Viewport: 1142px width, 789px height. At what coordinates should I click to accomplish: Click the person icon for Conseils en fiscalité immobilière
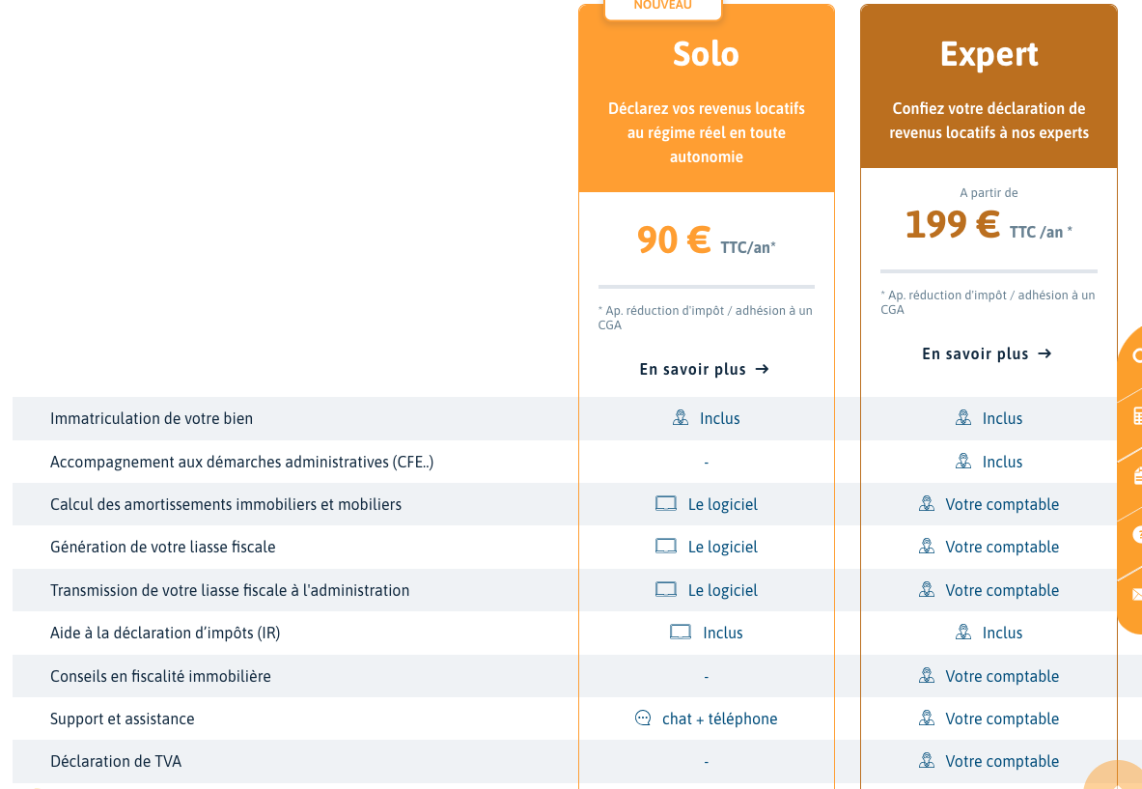point(927,675)
